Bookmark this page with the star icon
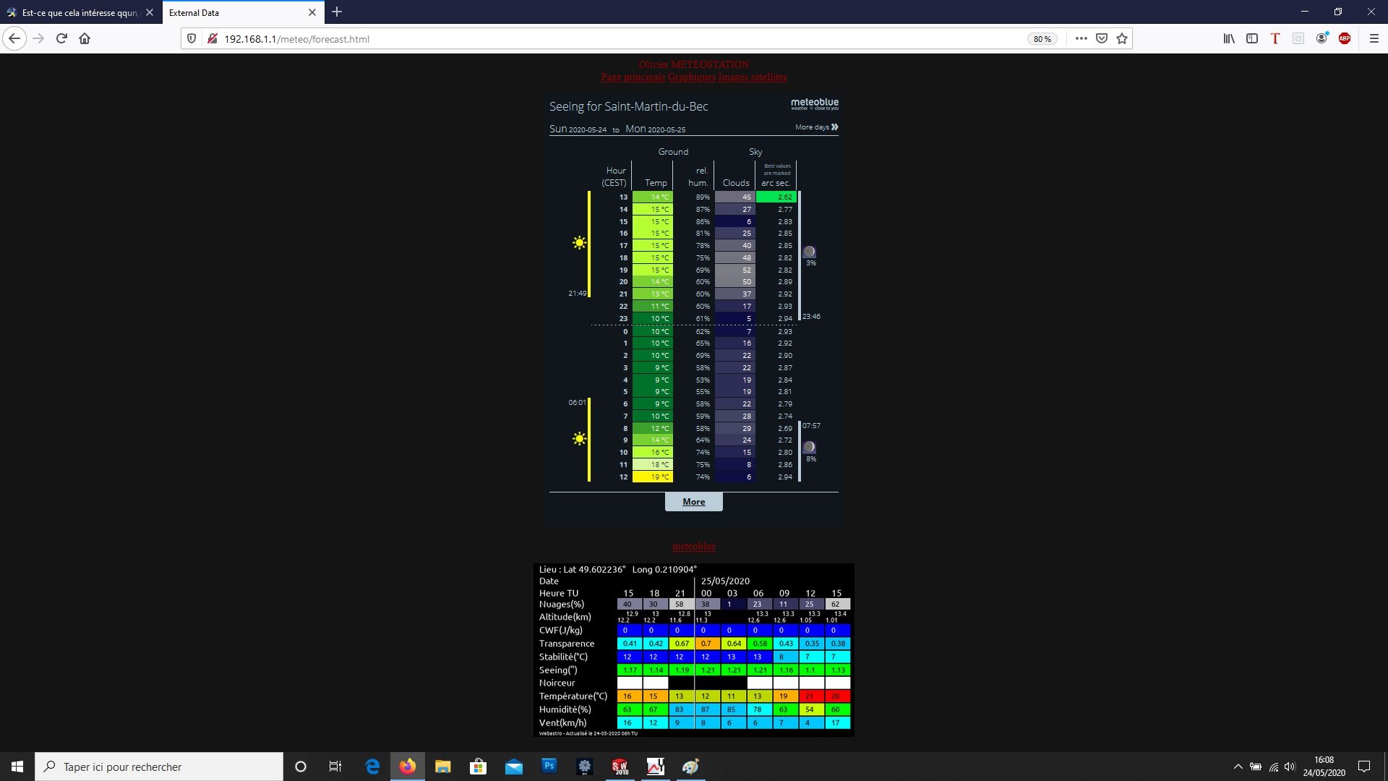Screen dimensions: 1388x781 pyautogui.click(x=1122, y=39)
